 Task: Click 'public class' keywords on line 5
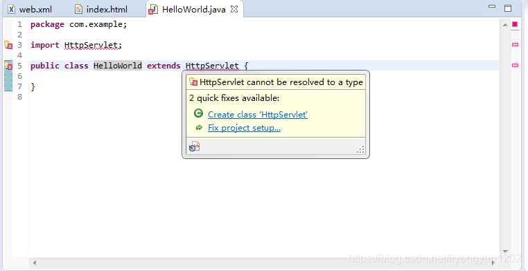point(60,66)
